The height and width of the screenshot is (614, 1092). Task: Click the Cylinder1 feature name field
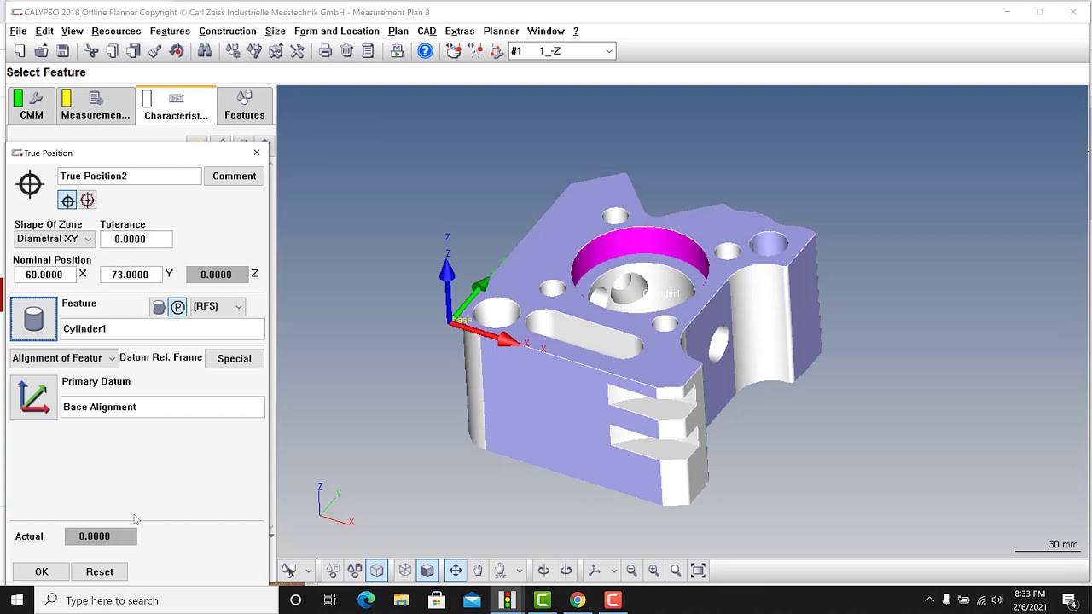tap(162, 329)
